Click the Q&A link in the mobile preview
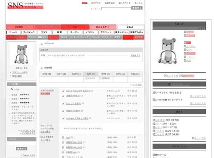 pos(189,50)
